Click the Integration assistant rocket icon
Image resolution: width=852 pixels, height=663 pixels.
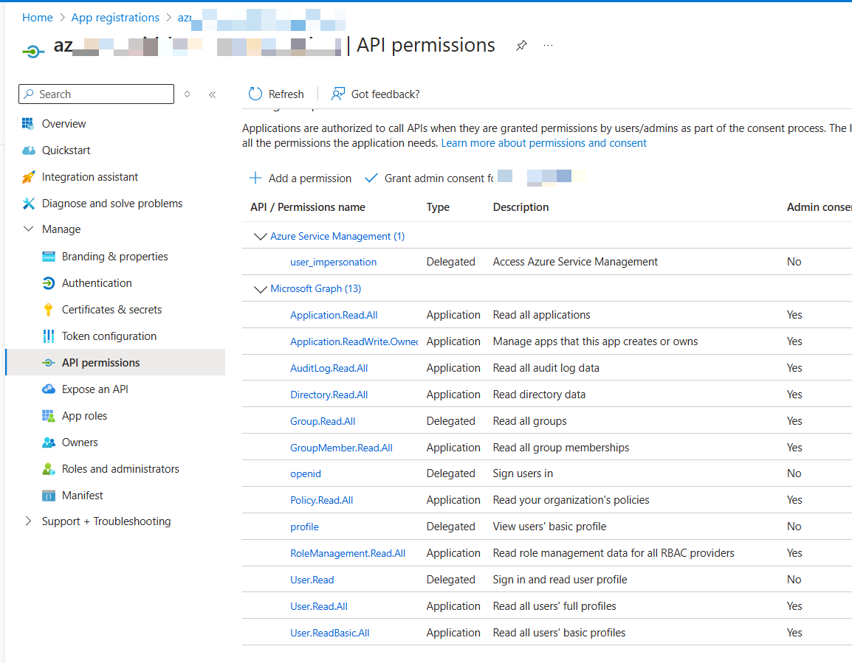click(28, 177)
